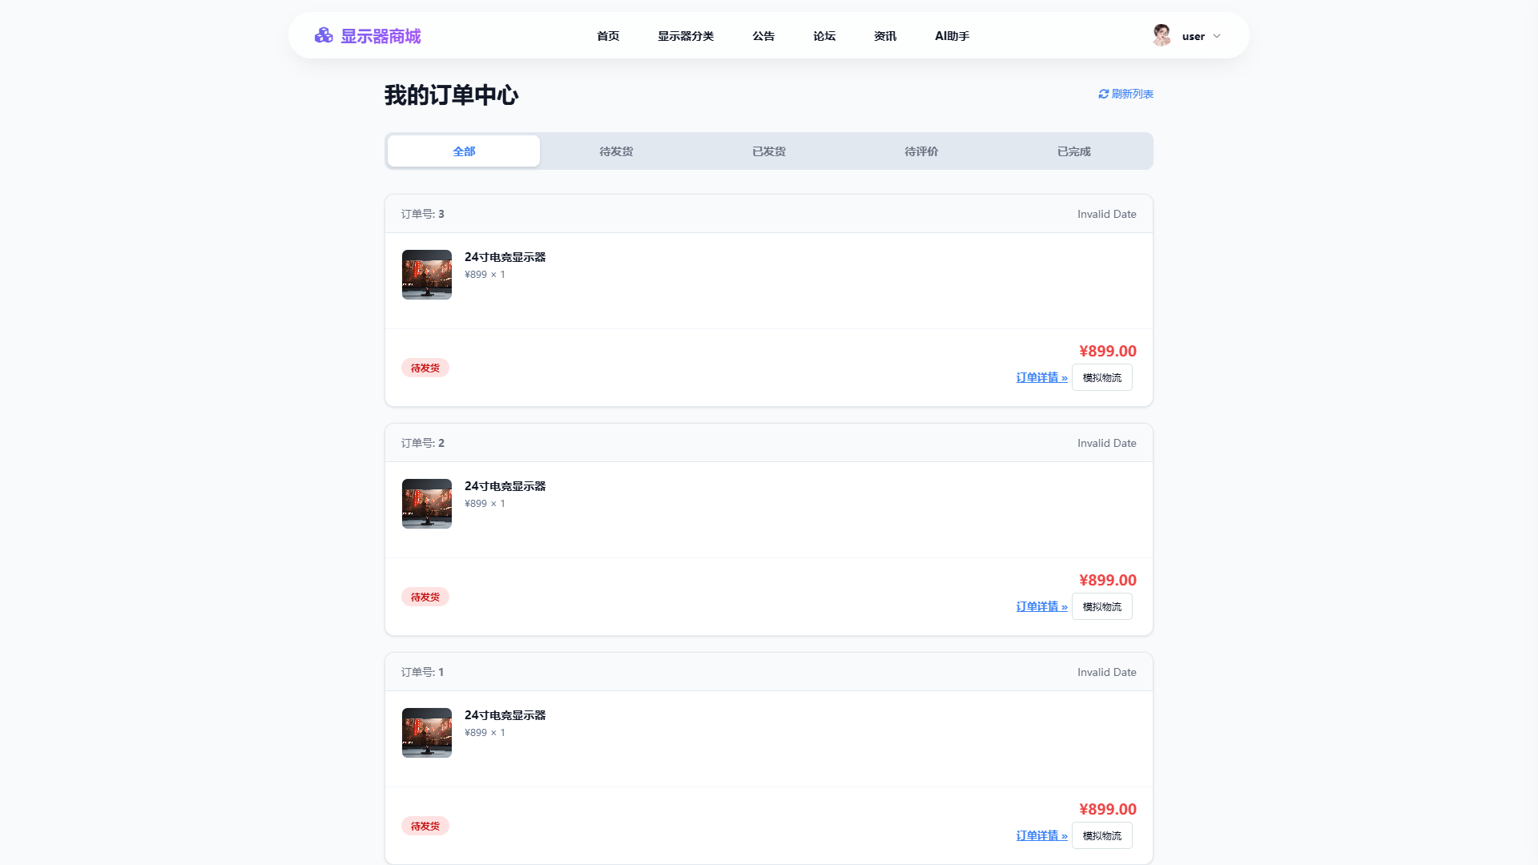Image resolution: width=1538 pixels, height=865 pixels.
Task: Switch to the 已发货 tab
Action: pyautogui.click(x=769, y=151)
